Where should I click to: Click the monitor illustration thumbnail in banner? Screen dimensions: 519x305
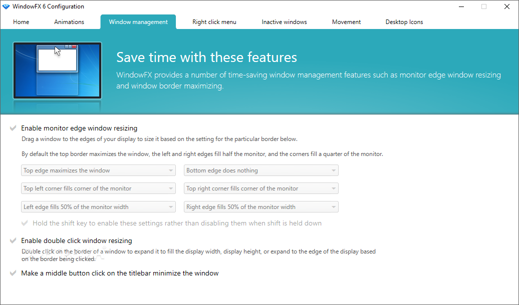click(57, 70)
